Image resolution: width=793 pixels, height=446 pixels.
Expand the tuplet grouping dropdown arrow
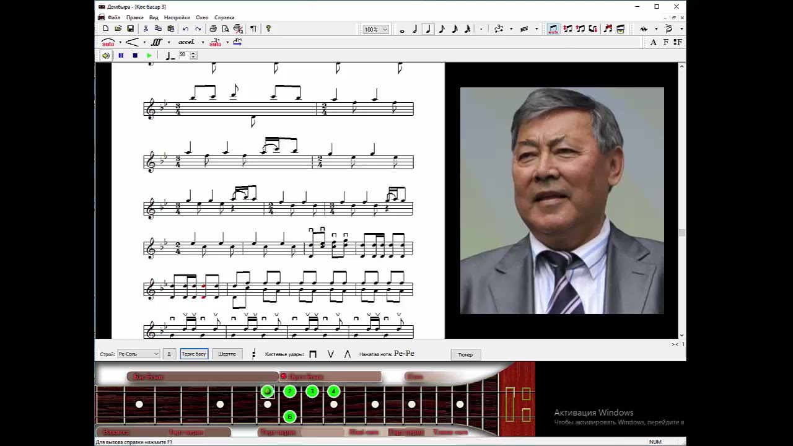click(511, 29)
